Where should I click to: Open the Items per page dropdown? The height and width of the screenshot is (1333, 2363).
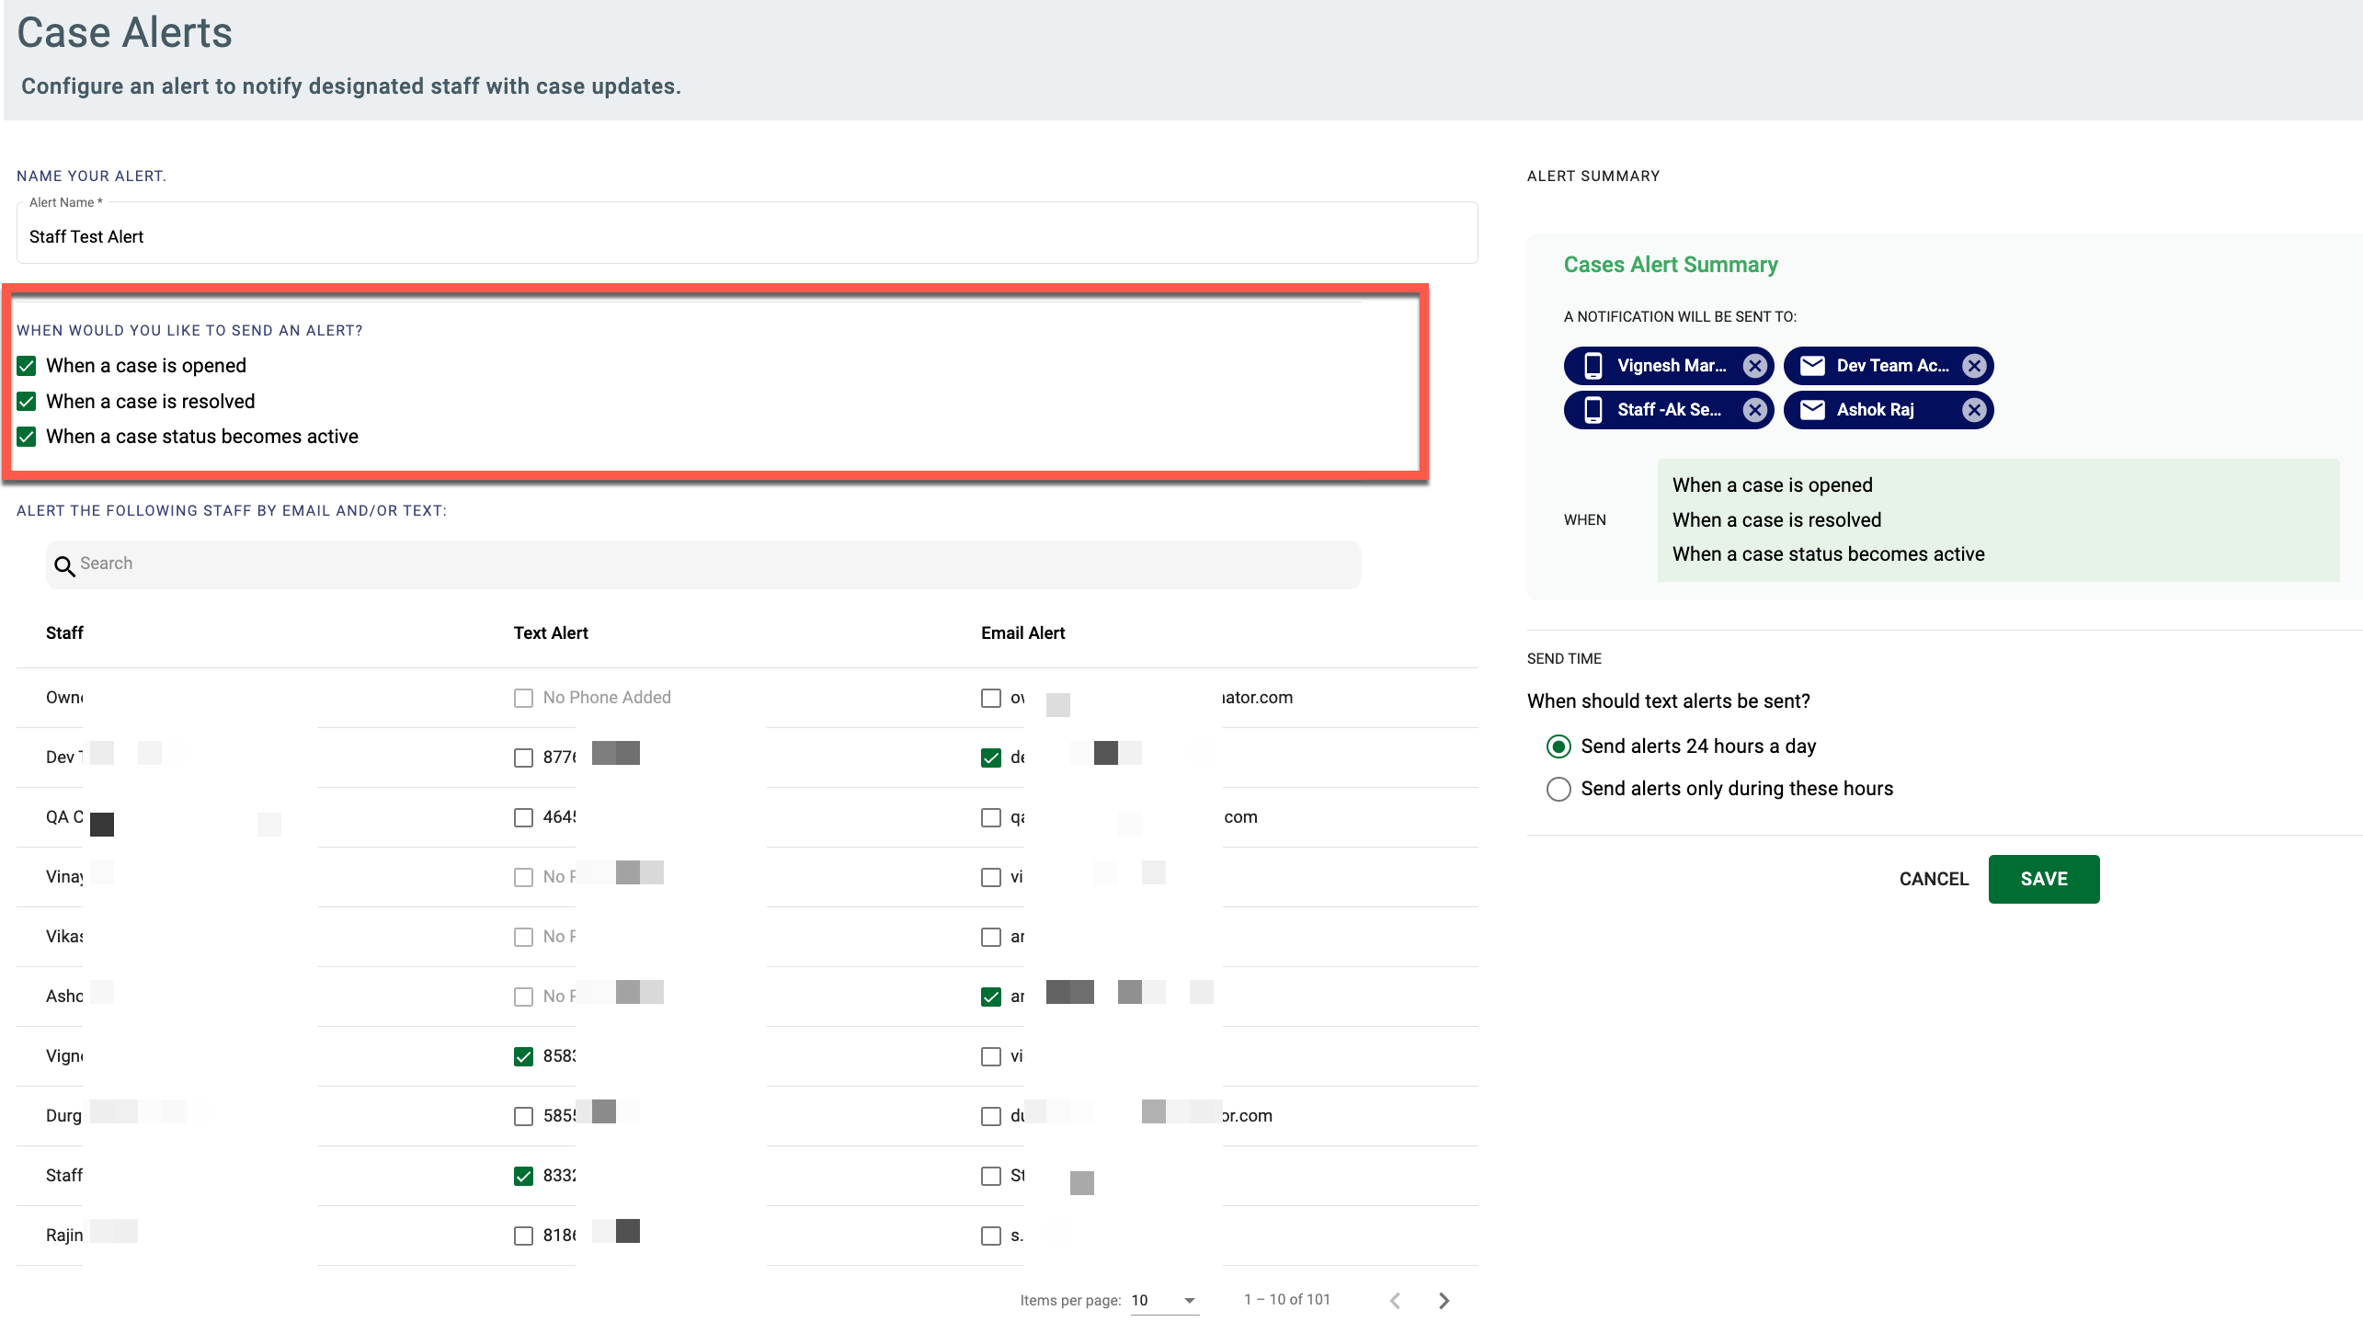[1164, 1300]
